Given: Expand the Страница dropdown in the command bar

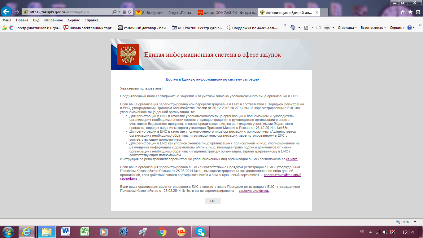Looking at the screenshot, I should (x=347, y=28).
